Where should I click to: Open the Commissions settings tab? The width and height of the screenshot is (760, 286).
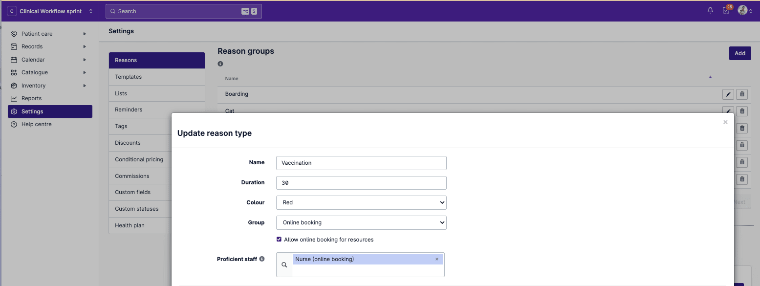pyautogui.click(x=140, y=176)
